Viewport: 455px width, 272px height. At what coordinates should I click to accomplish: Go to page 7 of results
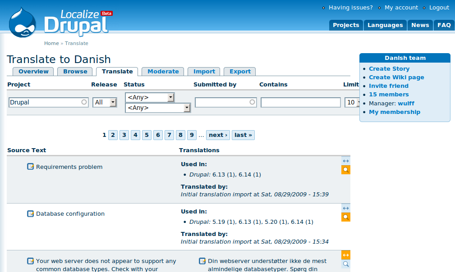[169, 135]
